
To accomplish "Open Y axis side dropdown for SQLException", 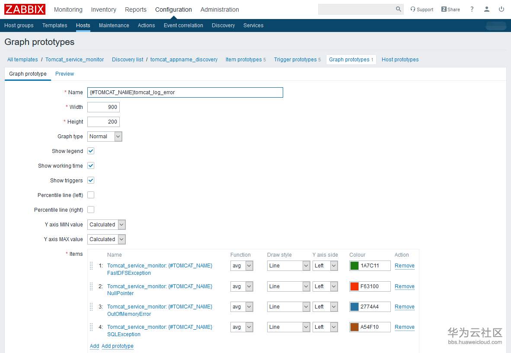I will (325, 327).
